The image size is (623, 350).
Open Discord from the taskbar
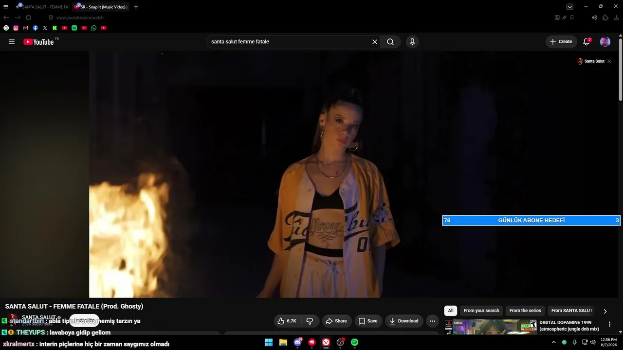(297, 342)
